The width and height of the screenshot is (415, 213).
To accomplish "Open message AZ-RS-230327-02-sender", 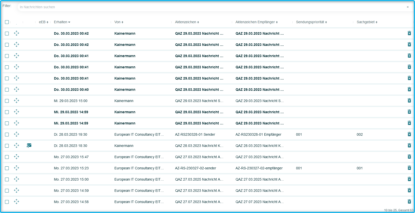I will pos(195,168).
